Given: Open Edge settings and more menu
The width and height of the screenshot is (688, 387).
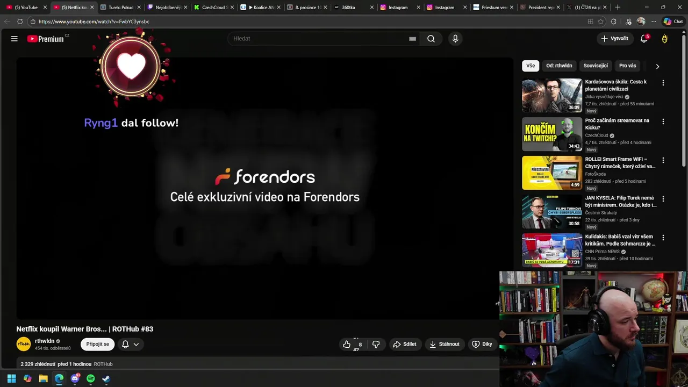Looking at the screenshot, I should click(654, 21).
